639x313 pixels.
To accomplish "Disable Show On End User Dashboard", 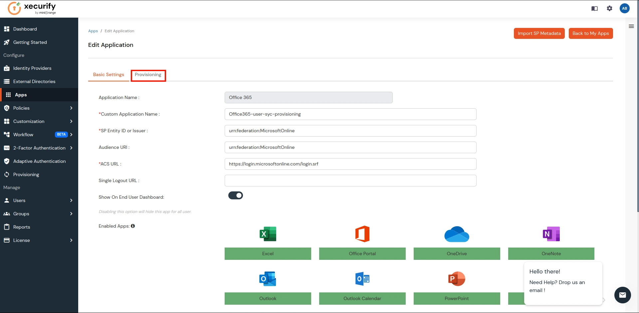I will 235,195.
